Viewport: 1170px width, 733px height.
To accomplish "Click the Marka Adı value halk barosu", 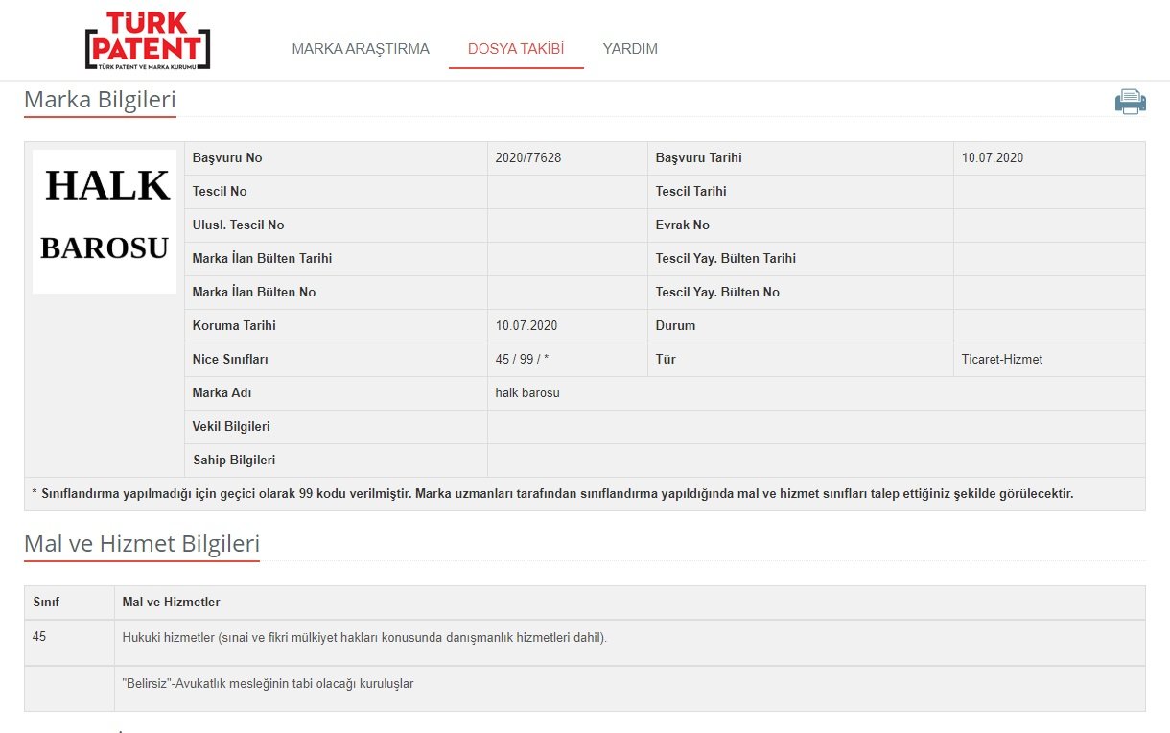I will point(527,393).
